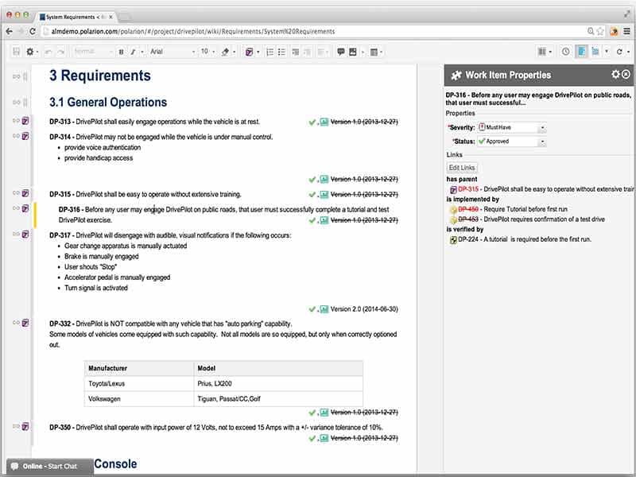Open the DP-453 test drive confirmation link
Viewport: 636px width, 477px height.
tap(468, 219)
